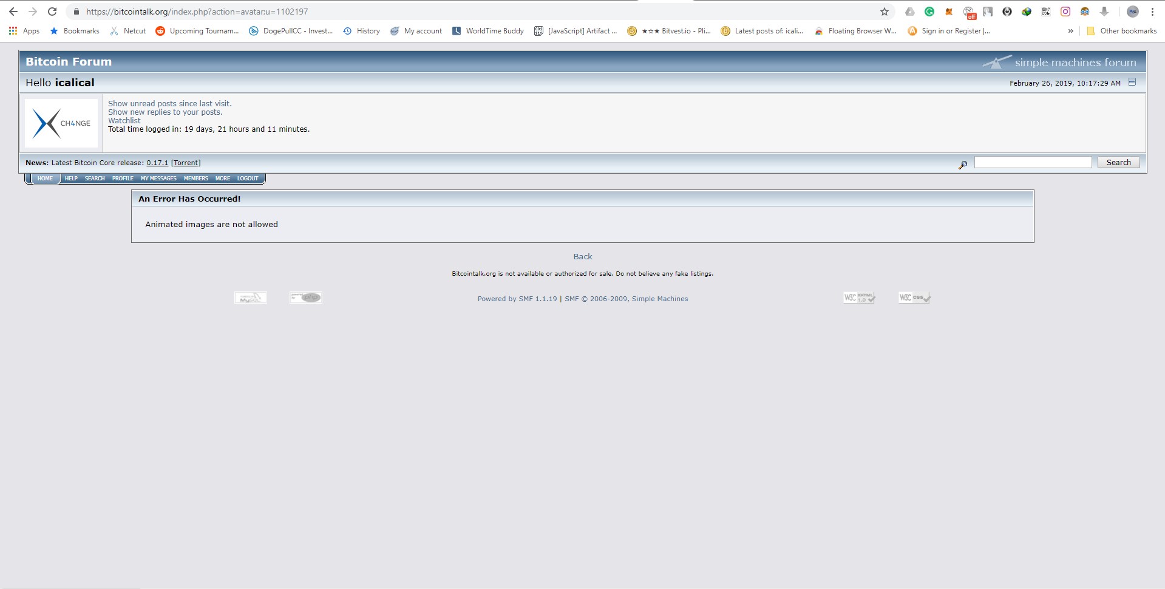The height and width of the screenshot is (589, 1165).
Task: Click the browser forward arrow
Action: pos(33,12)
